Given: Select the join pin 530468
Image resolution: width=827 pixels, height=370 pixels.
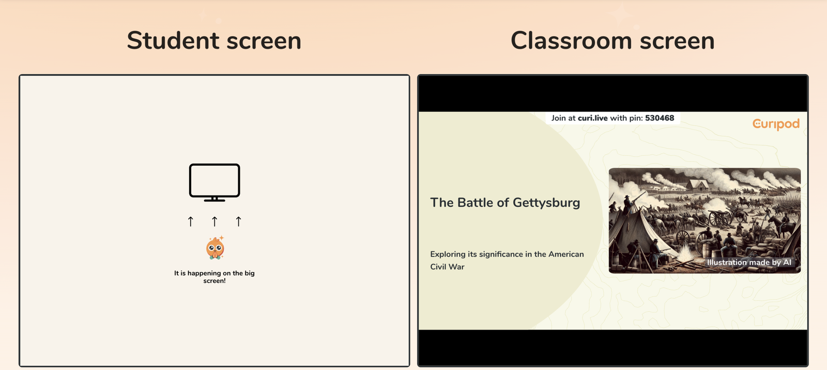Looking at the screenshot, I should point(660,118).
